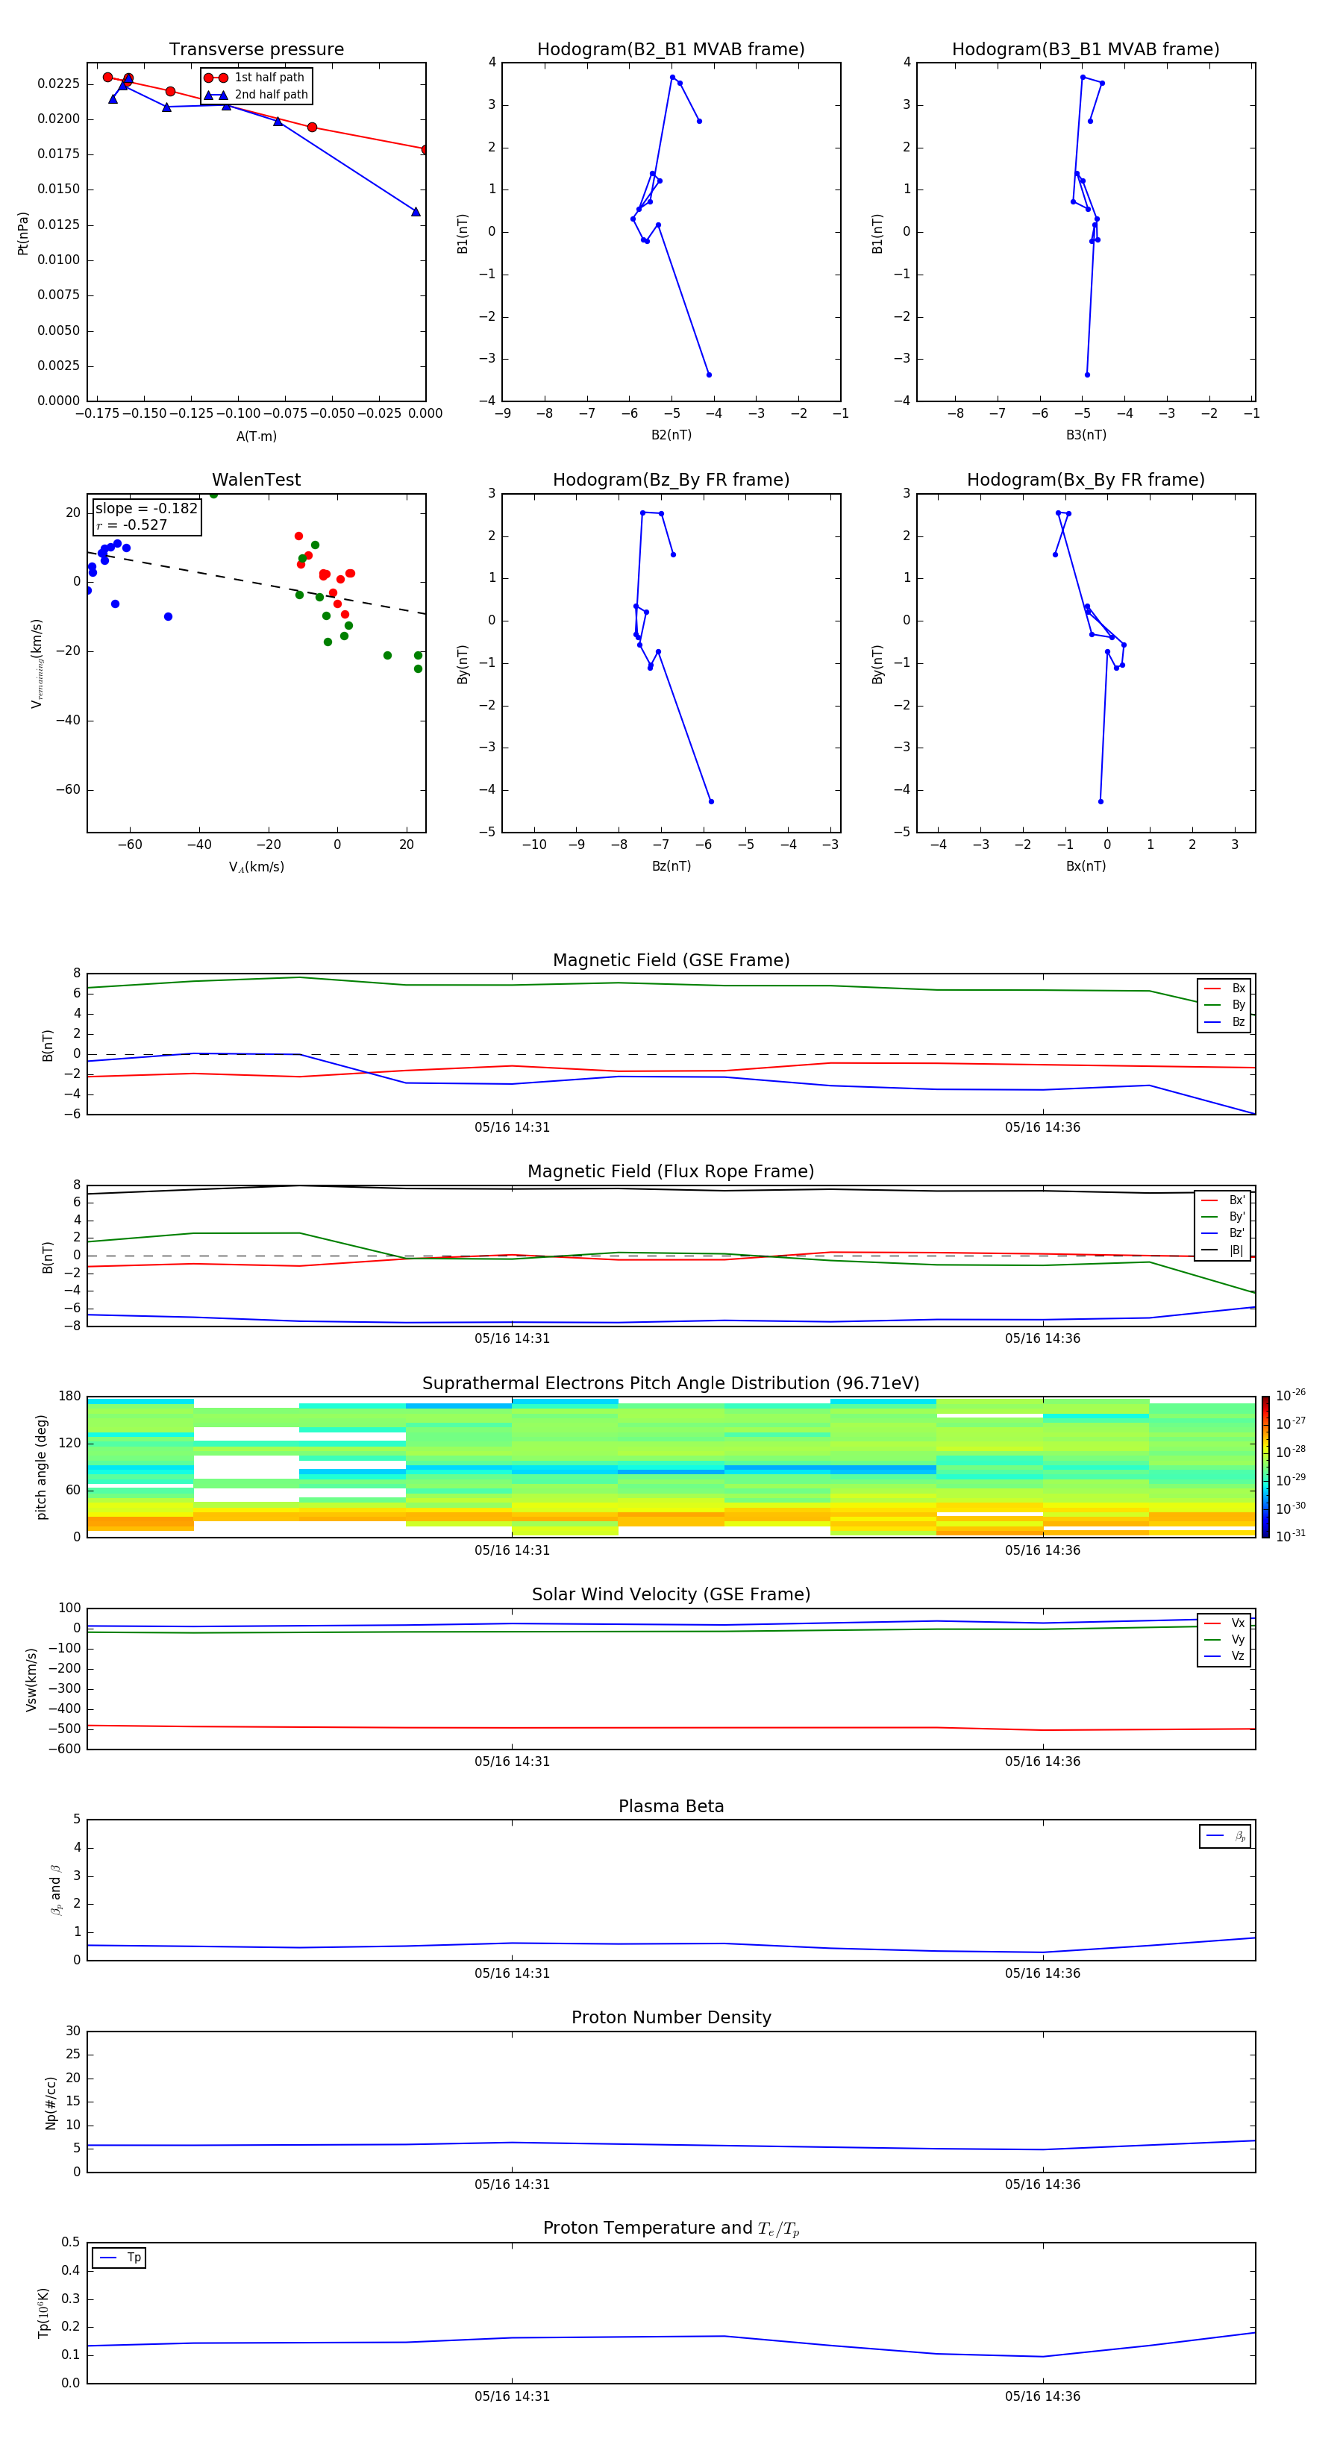Click the "1st half path" legend entry
The width and height of the screenshot is (1343, 2462).
point(255,78)
